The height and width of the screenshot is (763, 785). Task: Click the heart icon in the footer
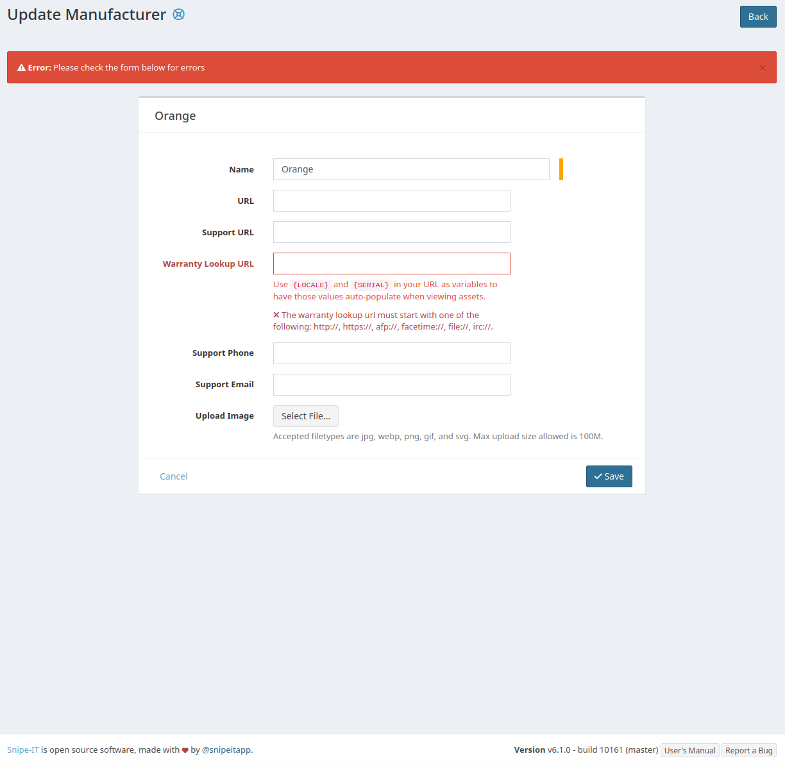(x=185, y=750)
